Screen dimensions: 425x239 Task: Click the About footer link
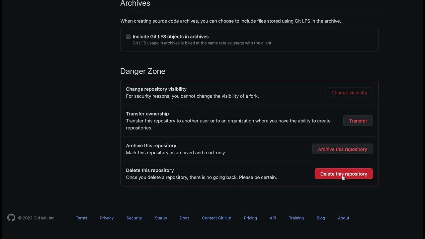pos(343,218)
